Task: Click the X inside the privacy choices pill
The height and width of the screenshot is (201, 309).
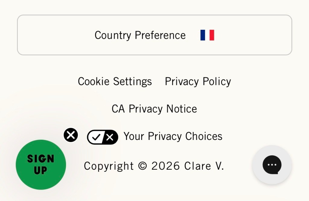Action: click(109, 137)
